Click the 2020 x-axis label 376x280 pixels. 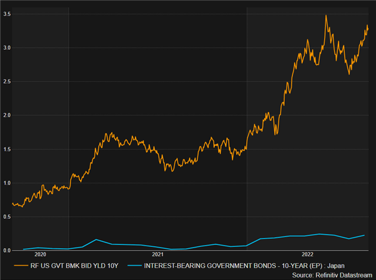click(40, 254)
